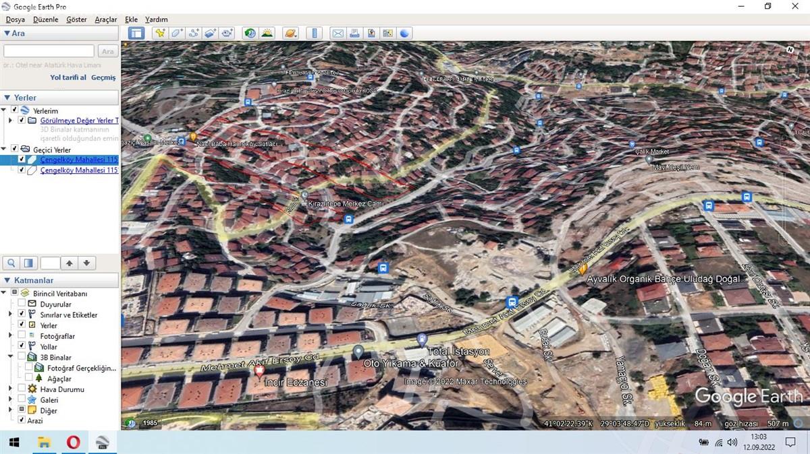Start the Record a Tour tool
This screenshot has width=810, height=454.
[227, 33]
